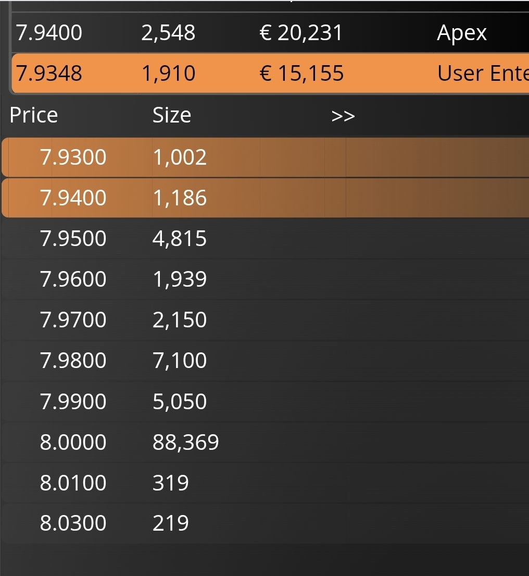
Task: Pick the 7.9700 price level
Action: (x=73, y=320)
